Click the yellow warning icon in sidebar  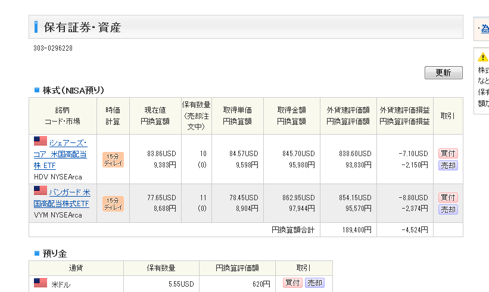pyautogui.click(x=483, y=57)
